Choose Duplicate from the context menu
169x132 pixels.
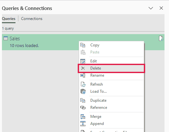click(x=111, y=100)
